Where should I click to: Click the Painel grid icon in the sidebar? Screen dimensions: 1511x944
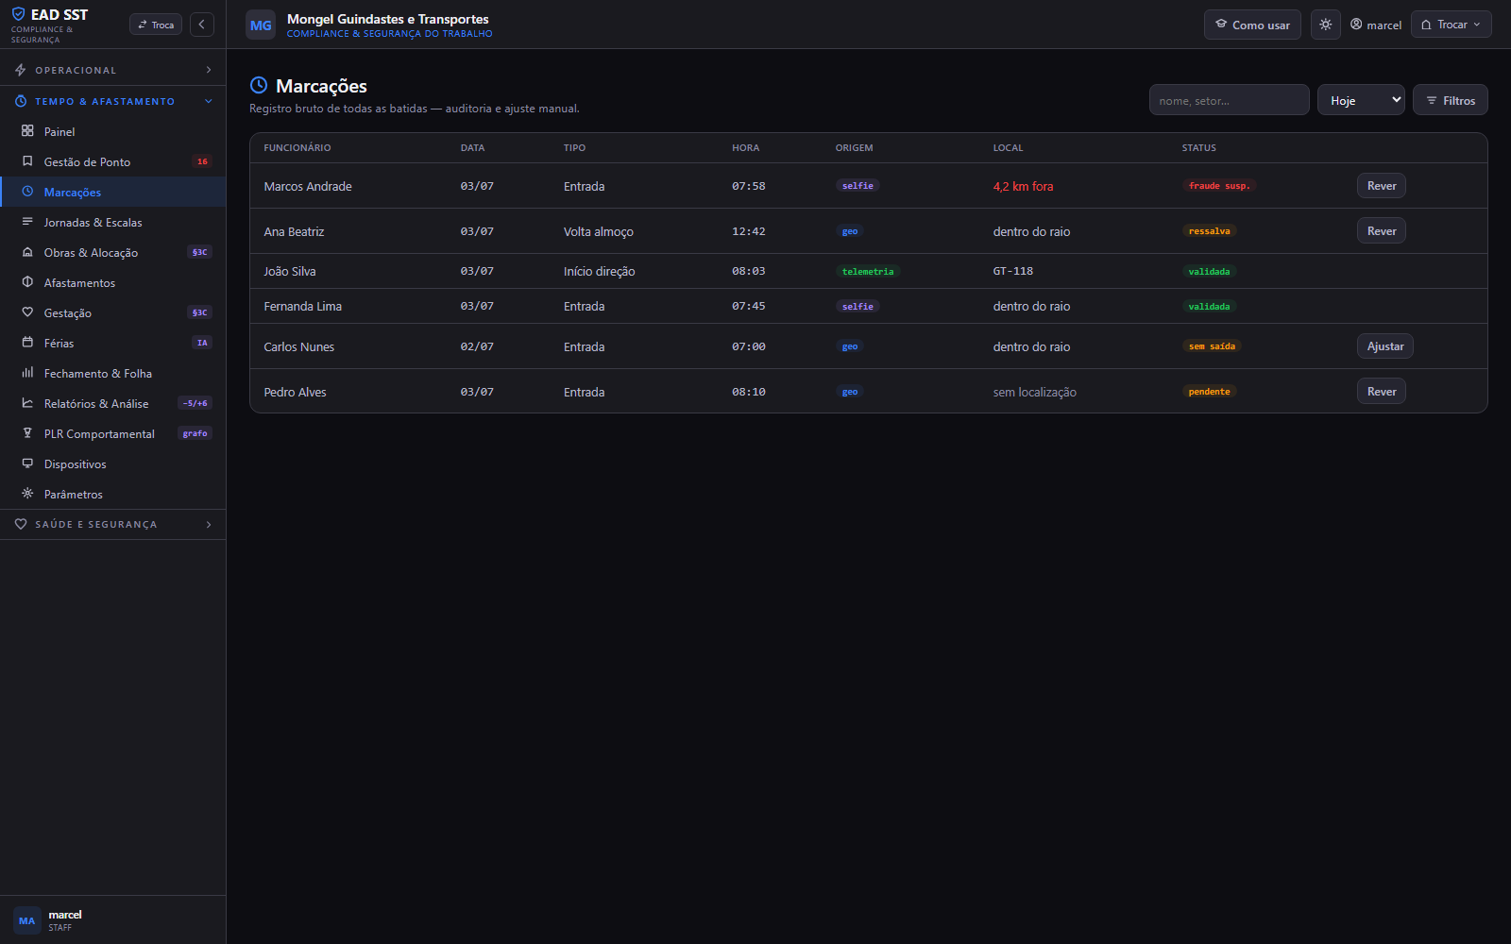pyautogui.click(x=27, y=131)
